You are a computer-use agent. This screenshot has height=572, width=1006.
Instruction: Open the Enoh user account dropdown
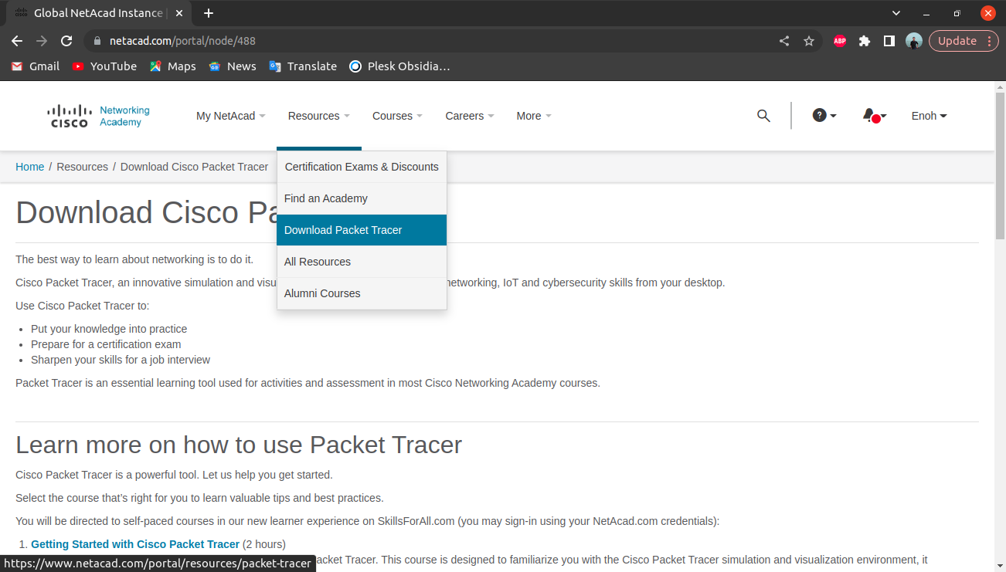[x=929, y=116]
